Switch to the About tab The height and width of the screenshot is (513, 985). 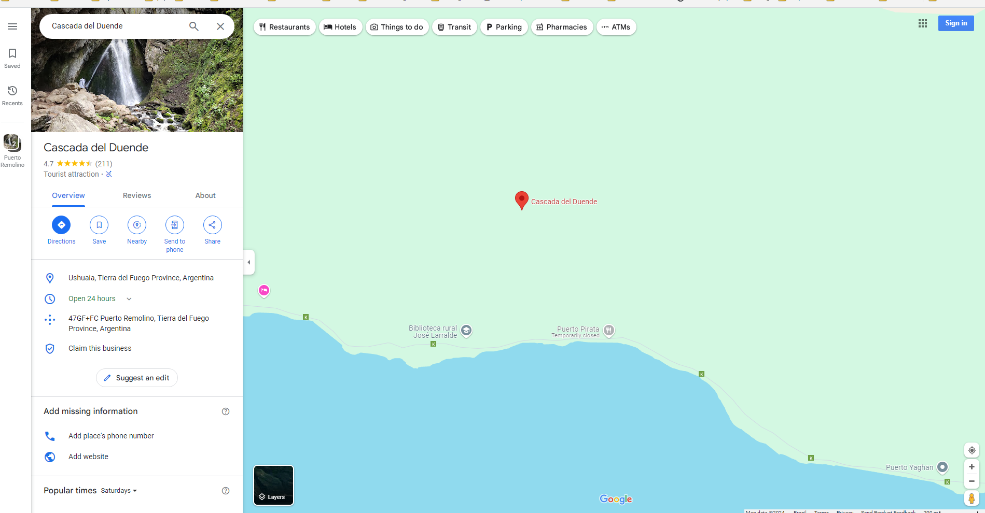tap(205, 195)
